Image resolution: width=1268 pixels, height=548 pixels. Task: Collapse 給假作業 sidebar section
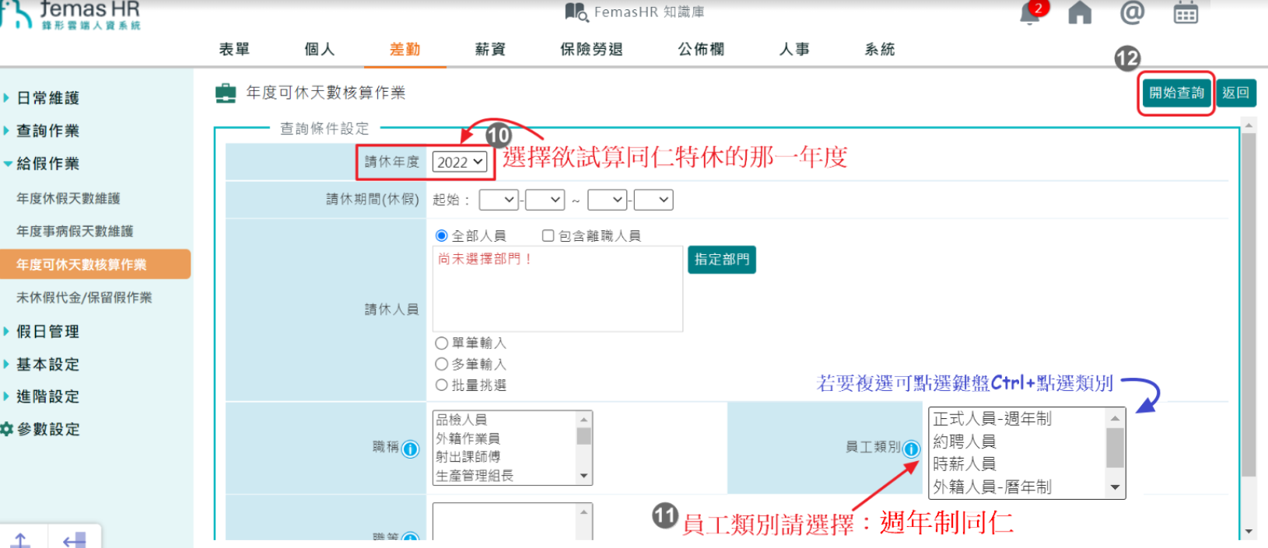[47, 163]
